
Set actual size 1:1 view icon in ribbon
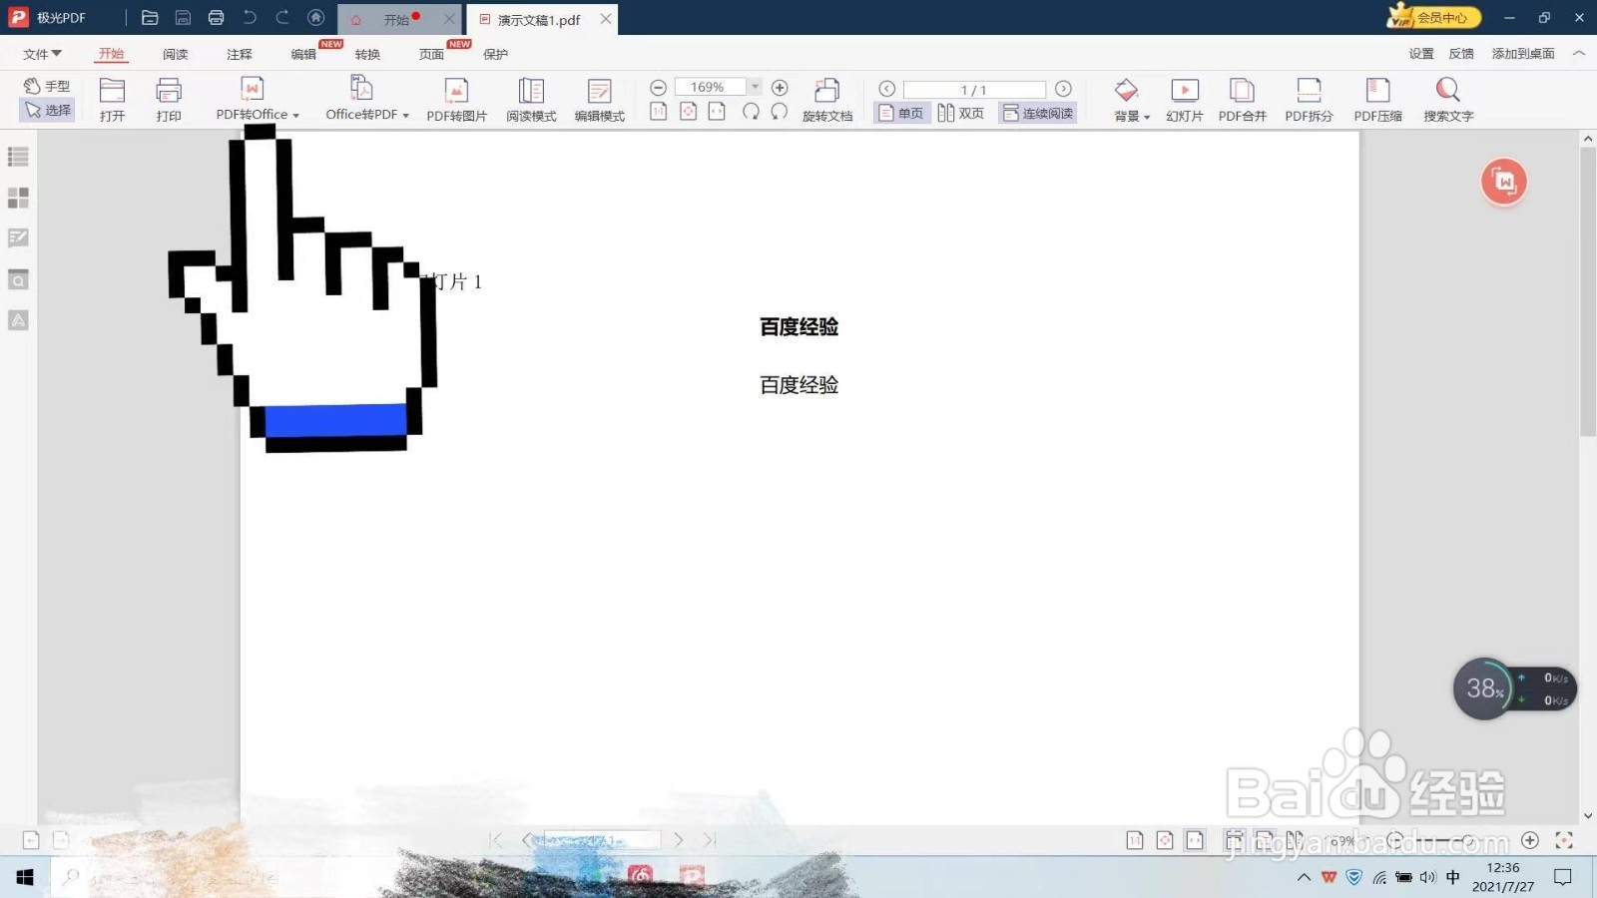659,112
